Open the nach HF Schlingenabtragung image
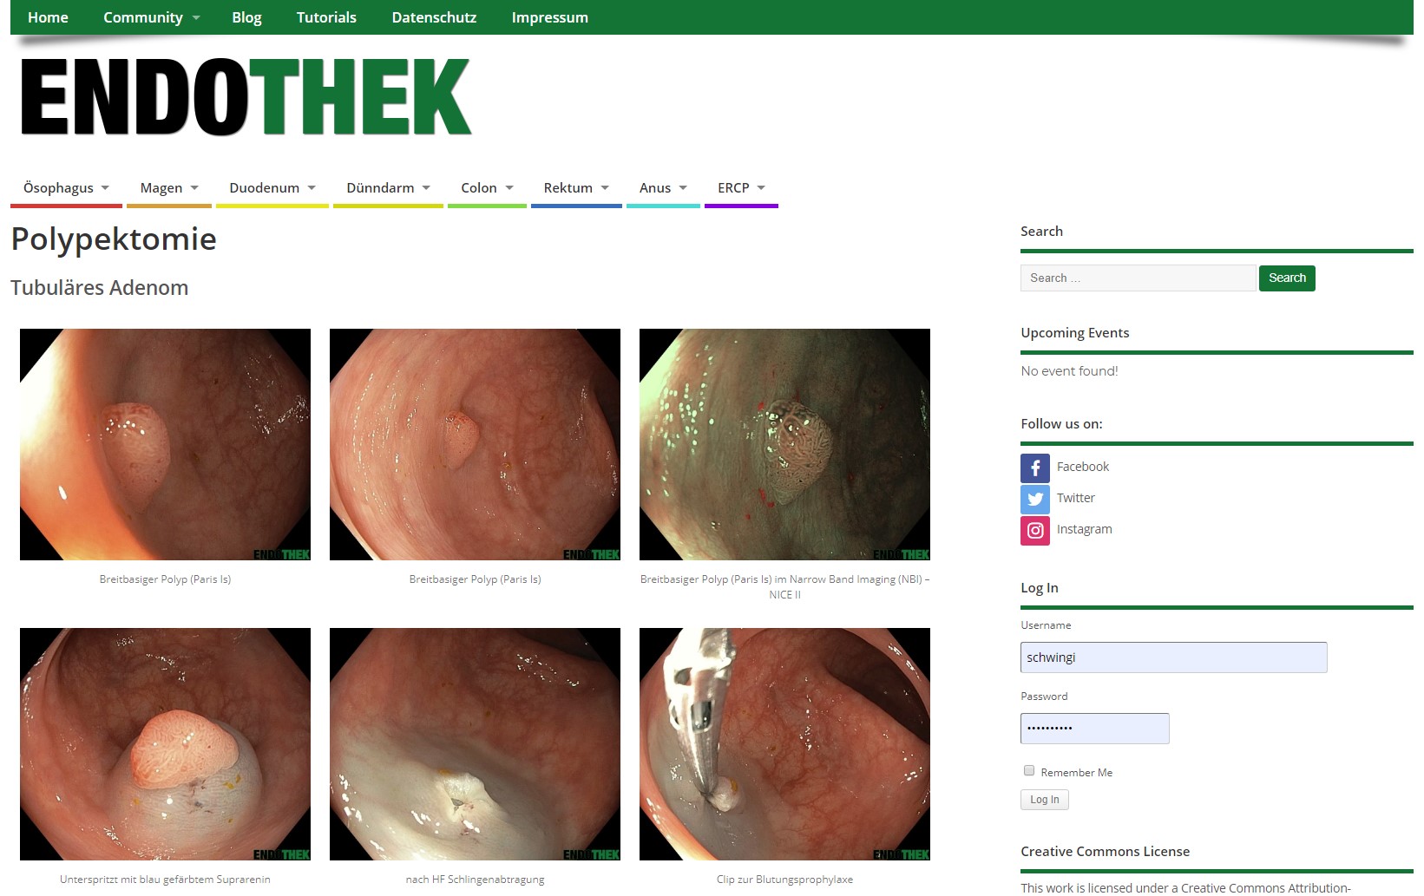 pyautogui.click(x=475, y=744)
